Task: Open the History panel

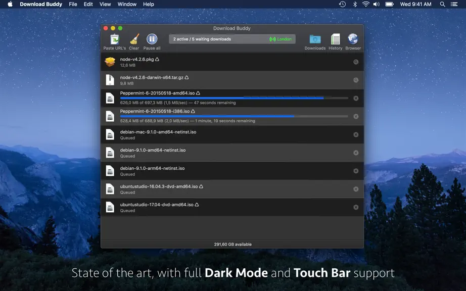Action: 335,42
